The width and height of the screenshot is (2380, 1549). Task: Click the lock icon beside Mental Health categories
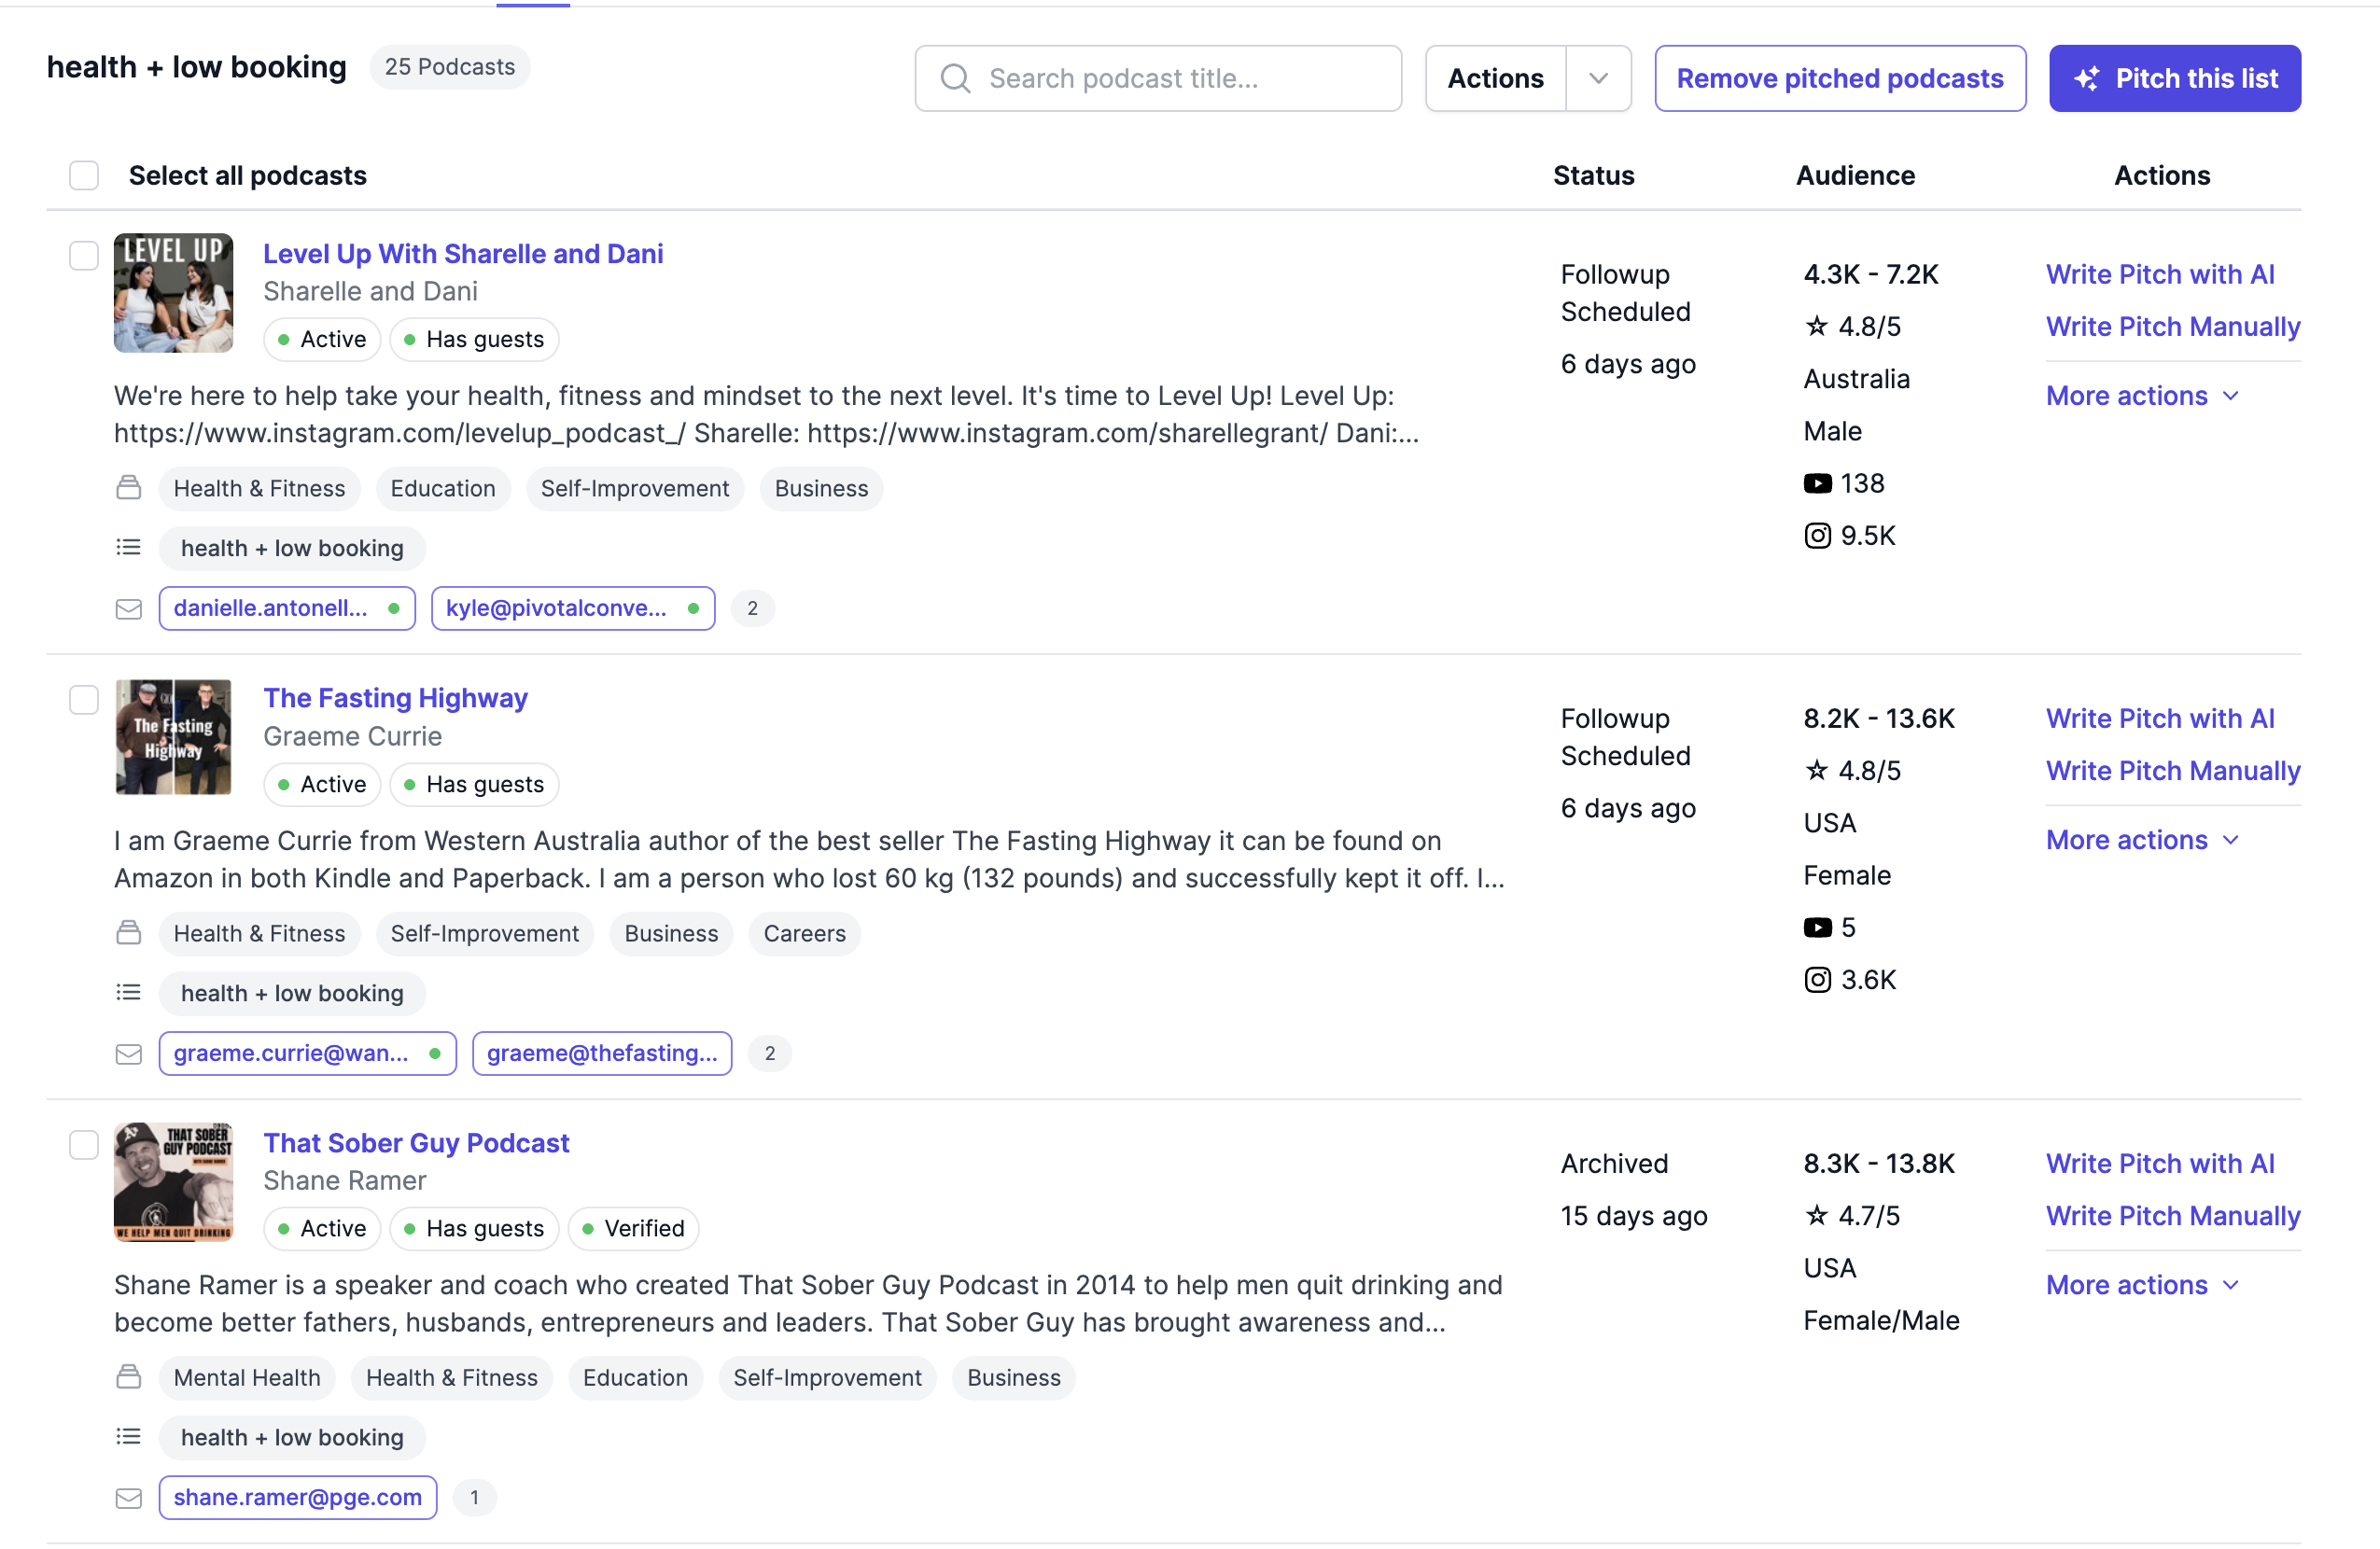129,1377
